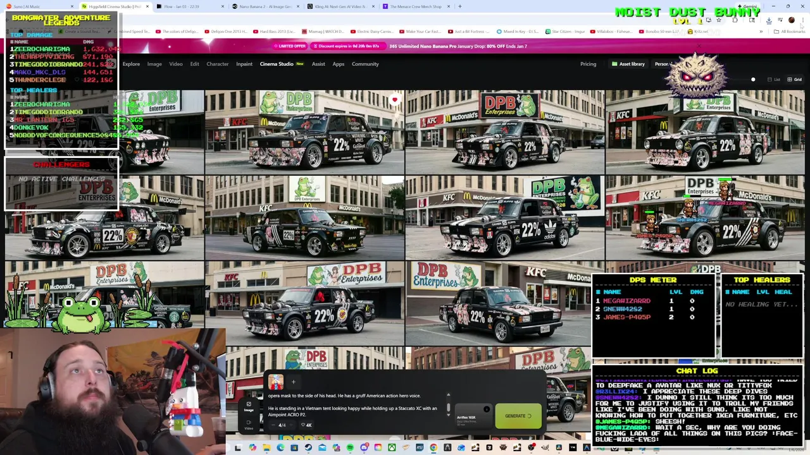Open the Pricing page
Viewport: 810px width, 455px height.
[588, 64]
